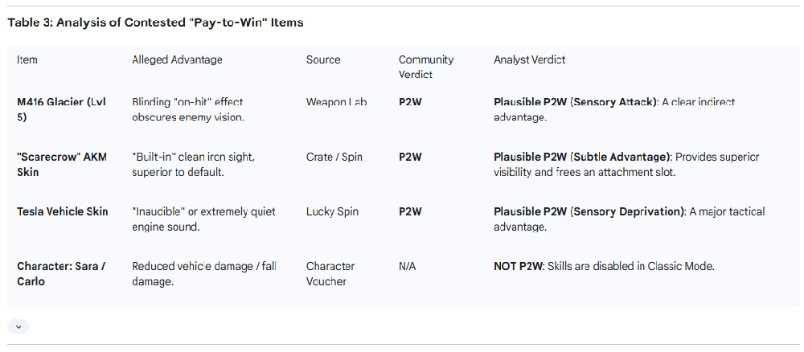804x352 pixels.
Task: Select the Tesla Vehicle Skin cell
Action: [x=63, y=211]
